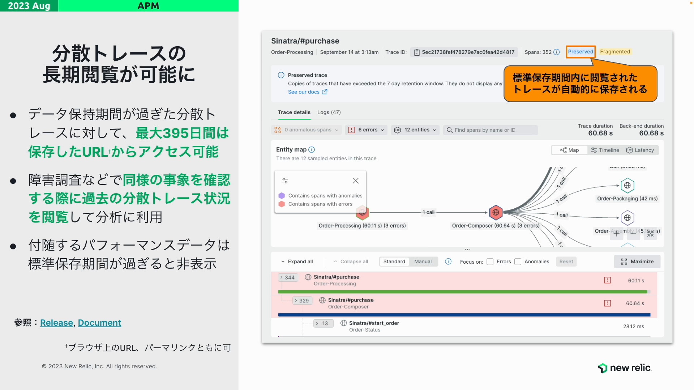Switch entity view to Latency

click(x=640, y=150)
